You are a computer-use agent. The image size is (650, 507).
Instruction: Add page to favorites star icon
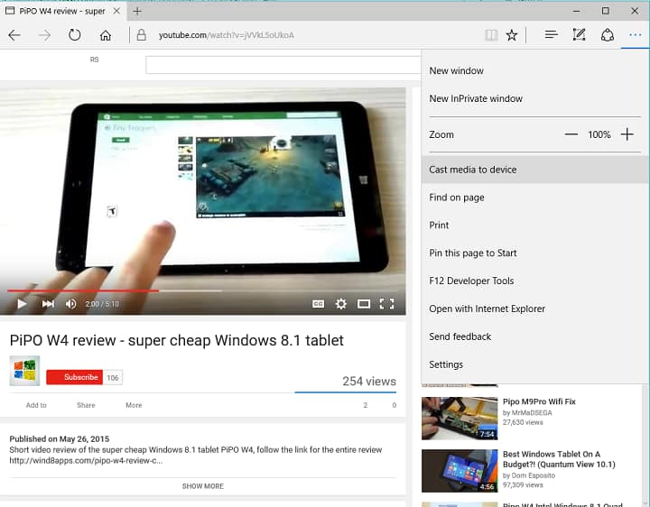(512, 35)
